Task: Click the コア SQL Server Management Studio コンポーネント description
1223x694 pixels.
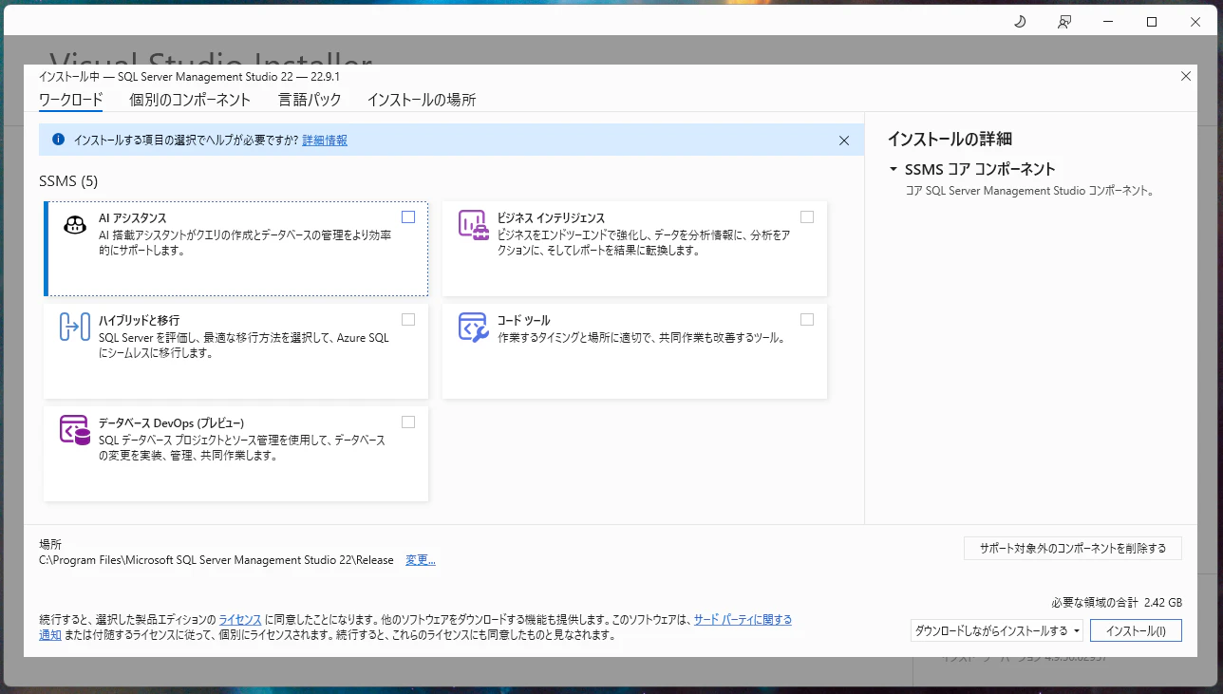Action: coord(1029,190)
